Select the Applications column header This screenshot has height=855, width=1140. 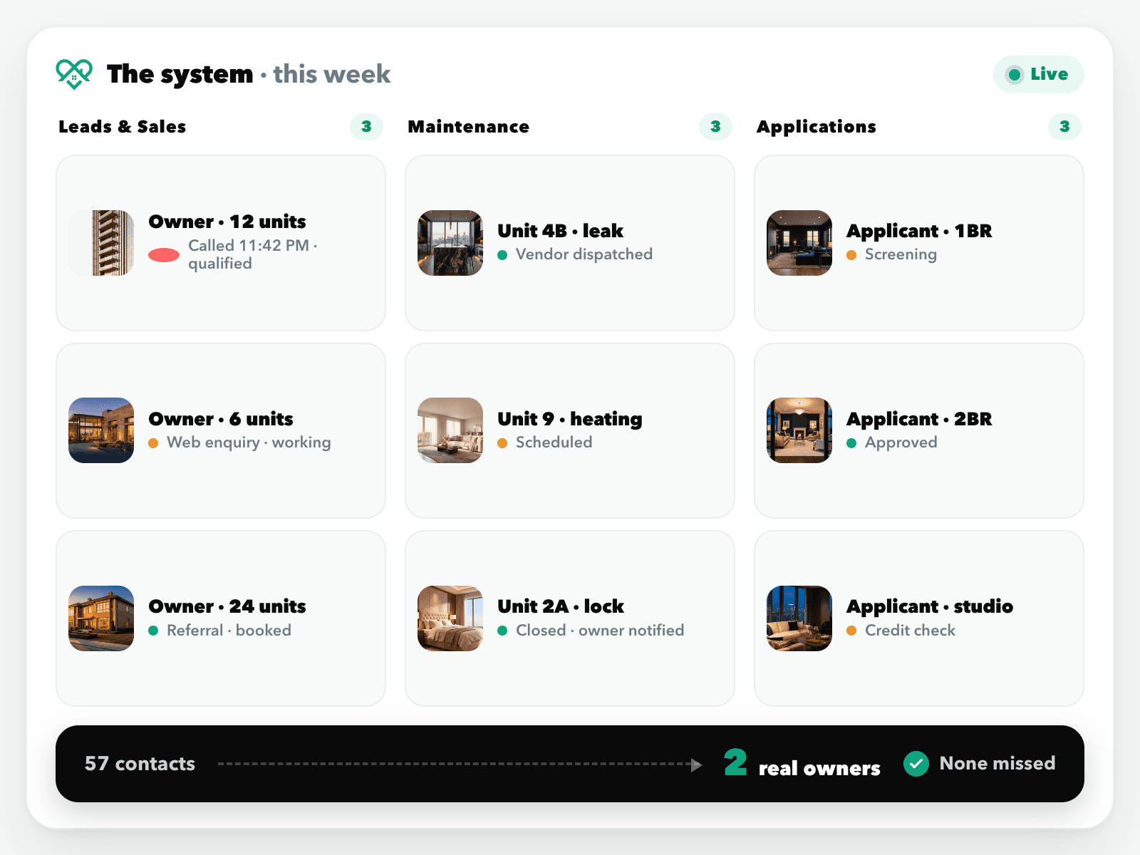817,127
